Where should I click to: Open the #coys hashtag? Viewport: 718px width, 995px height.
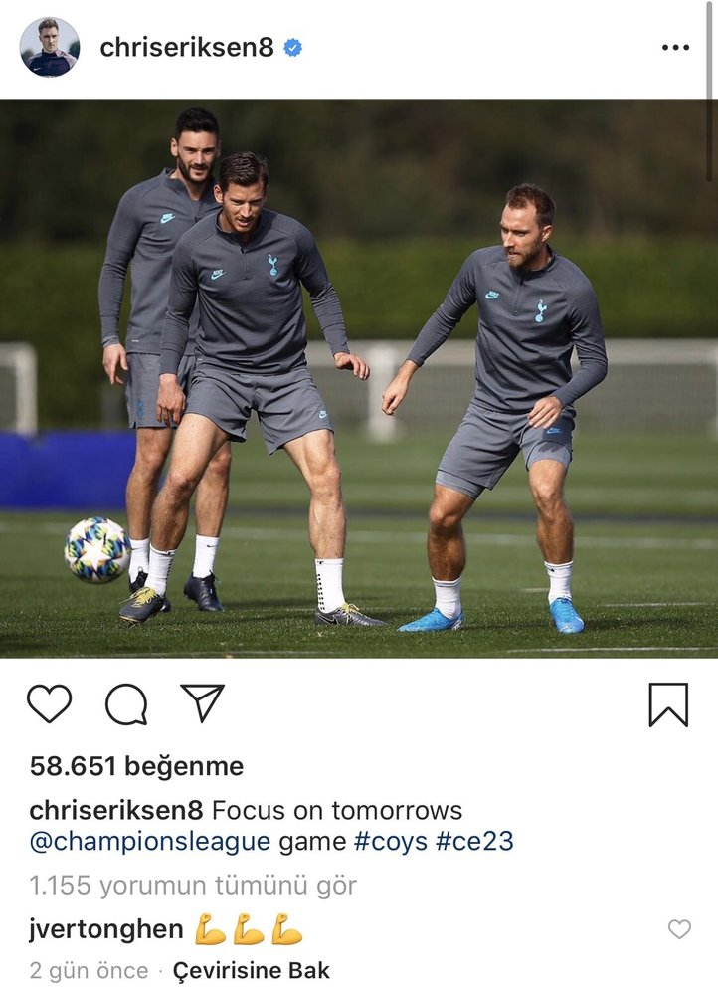(390, 841)
